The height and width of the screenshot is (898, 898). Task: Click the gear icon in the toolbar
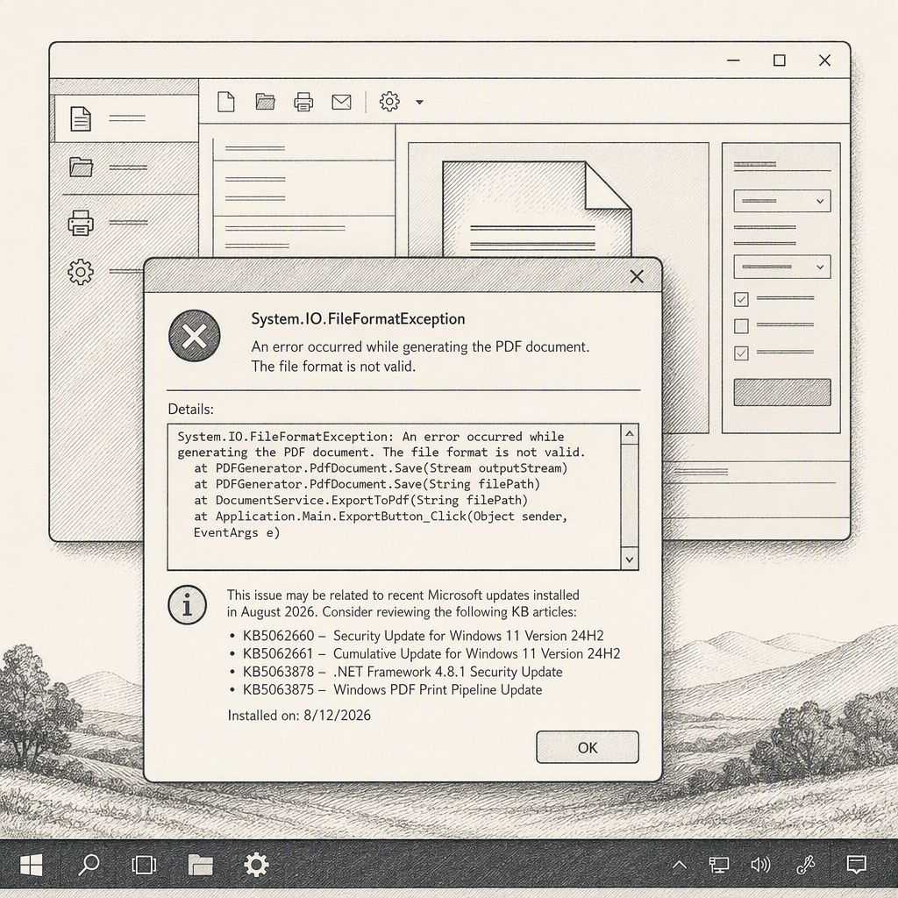click(389, 102)
